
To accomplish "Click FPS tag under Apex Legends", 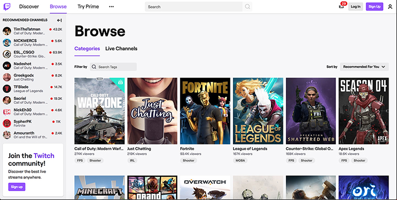I will point(344,160).
